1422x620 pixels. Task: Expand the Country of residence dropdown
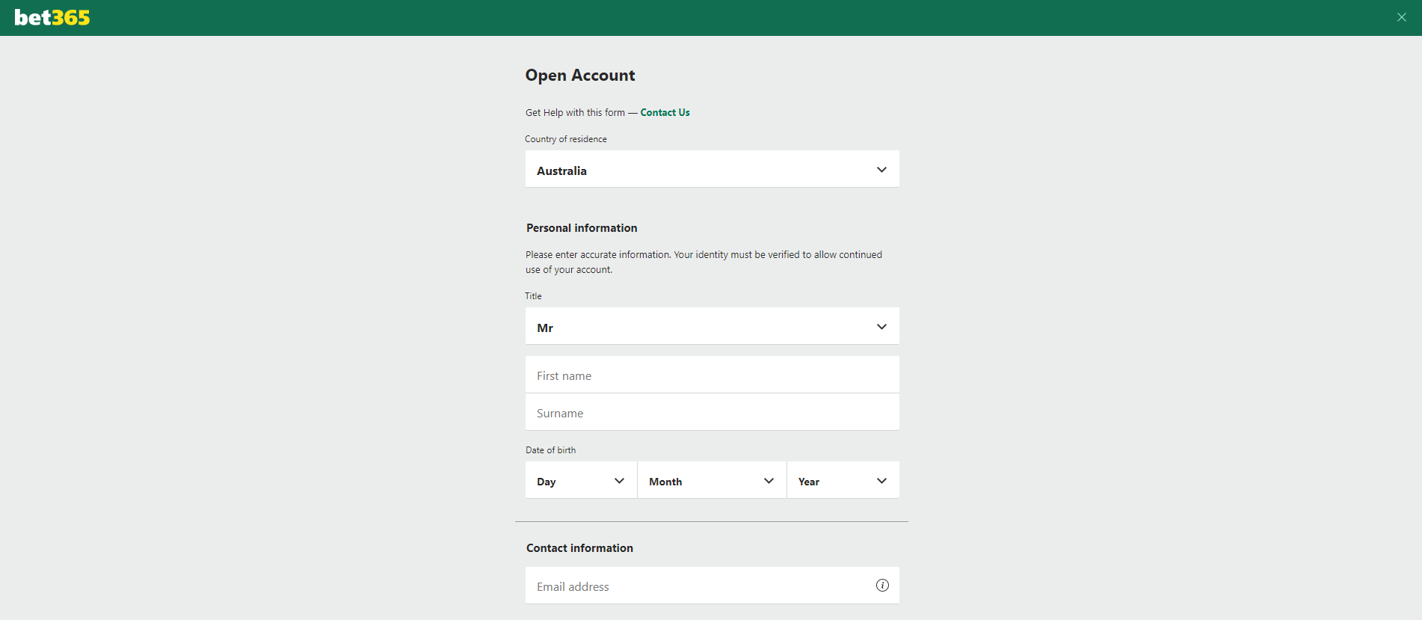[x=712, y=169]
